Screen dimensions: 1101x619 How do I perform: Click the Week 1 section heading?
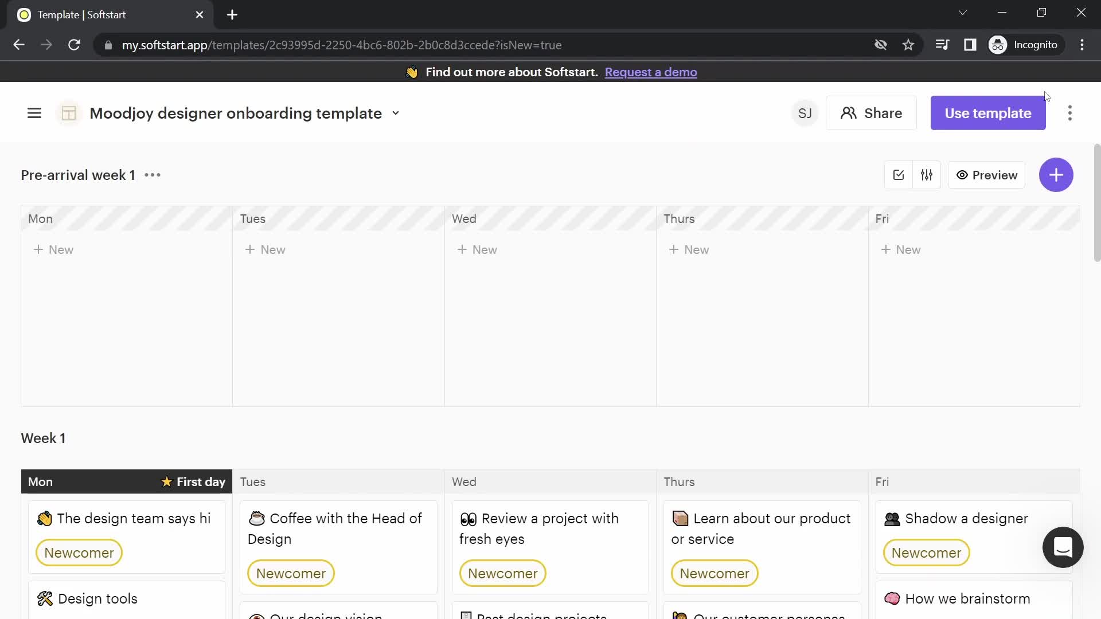44,438
